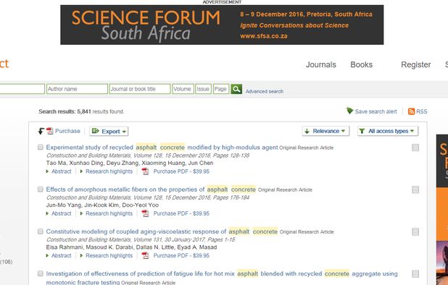Viewport: 448px width, 285px height.
Task: Click the 5,841 results found text
Action: [x=101, y=111]
